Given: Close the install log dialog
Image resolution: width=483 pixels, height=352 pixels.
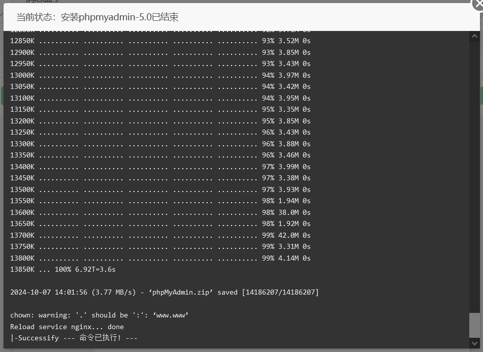Looking at the screenshot, I should (478, 4).
